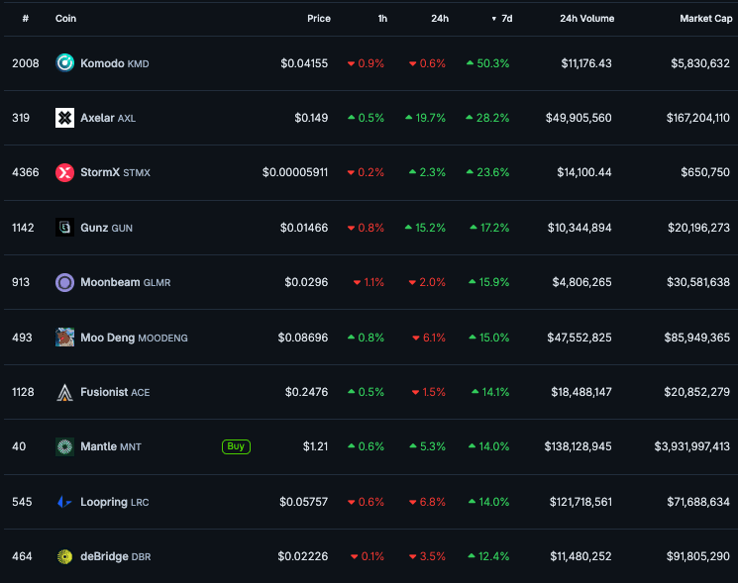Sort coins by rank number header

pyautogui.click(x=25, y=19)
